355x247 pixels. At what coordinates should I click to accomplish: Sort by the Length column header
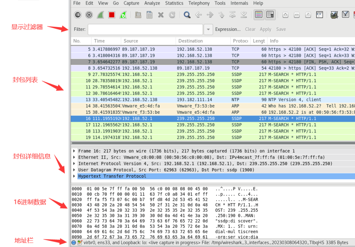[x=259, y=41]
